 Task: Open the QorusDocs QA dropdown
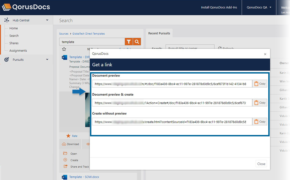[259, 7]
